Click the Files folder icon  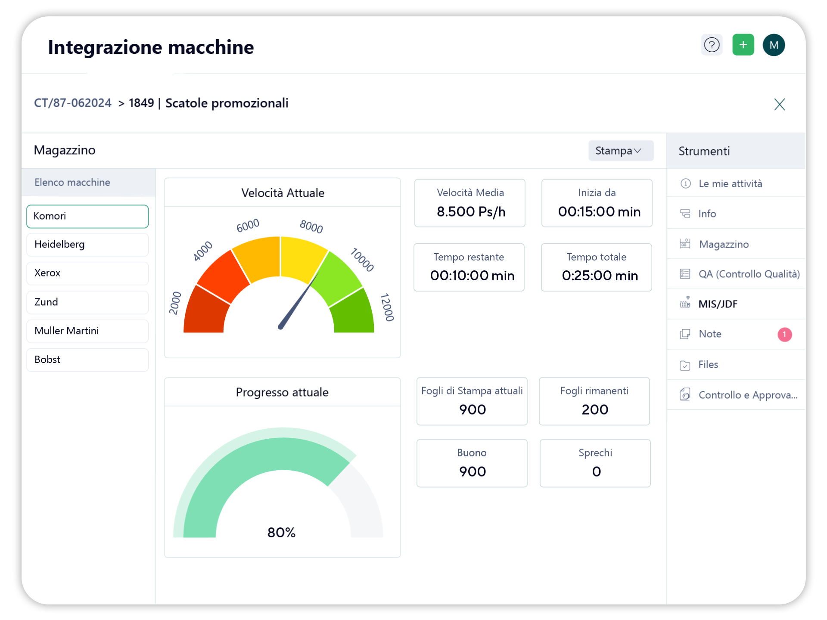point(685,365)
